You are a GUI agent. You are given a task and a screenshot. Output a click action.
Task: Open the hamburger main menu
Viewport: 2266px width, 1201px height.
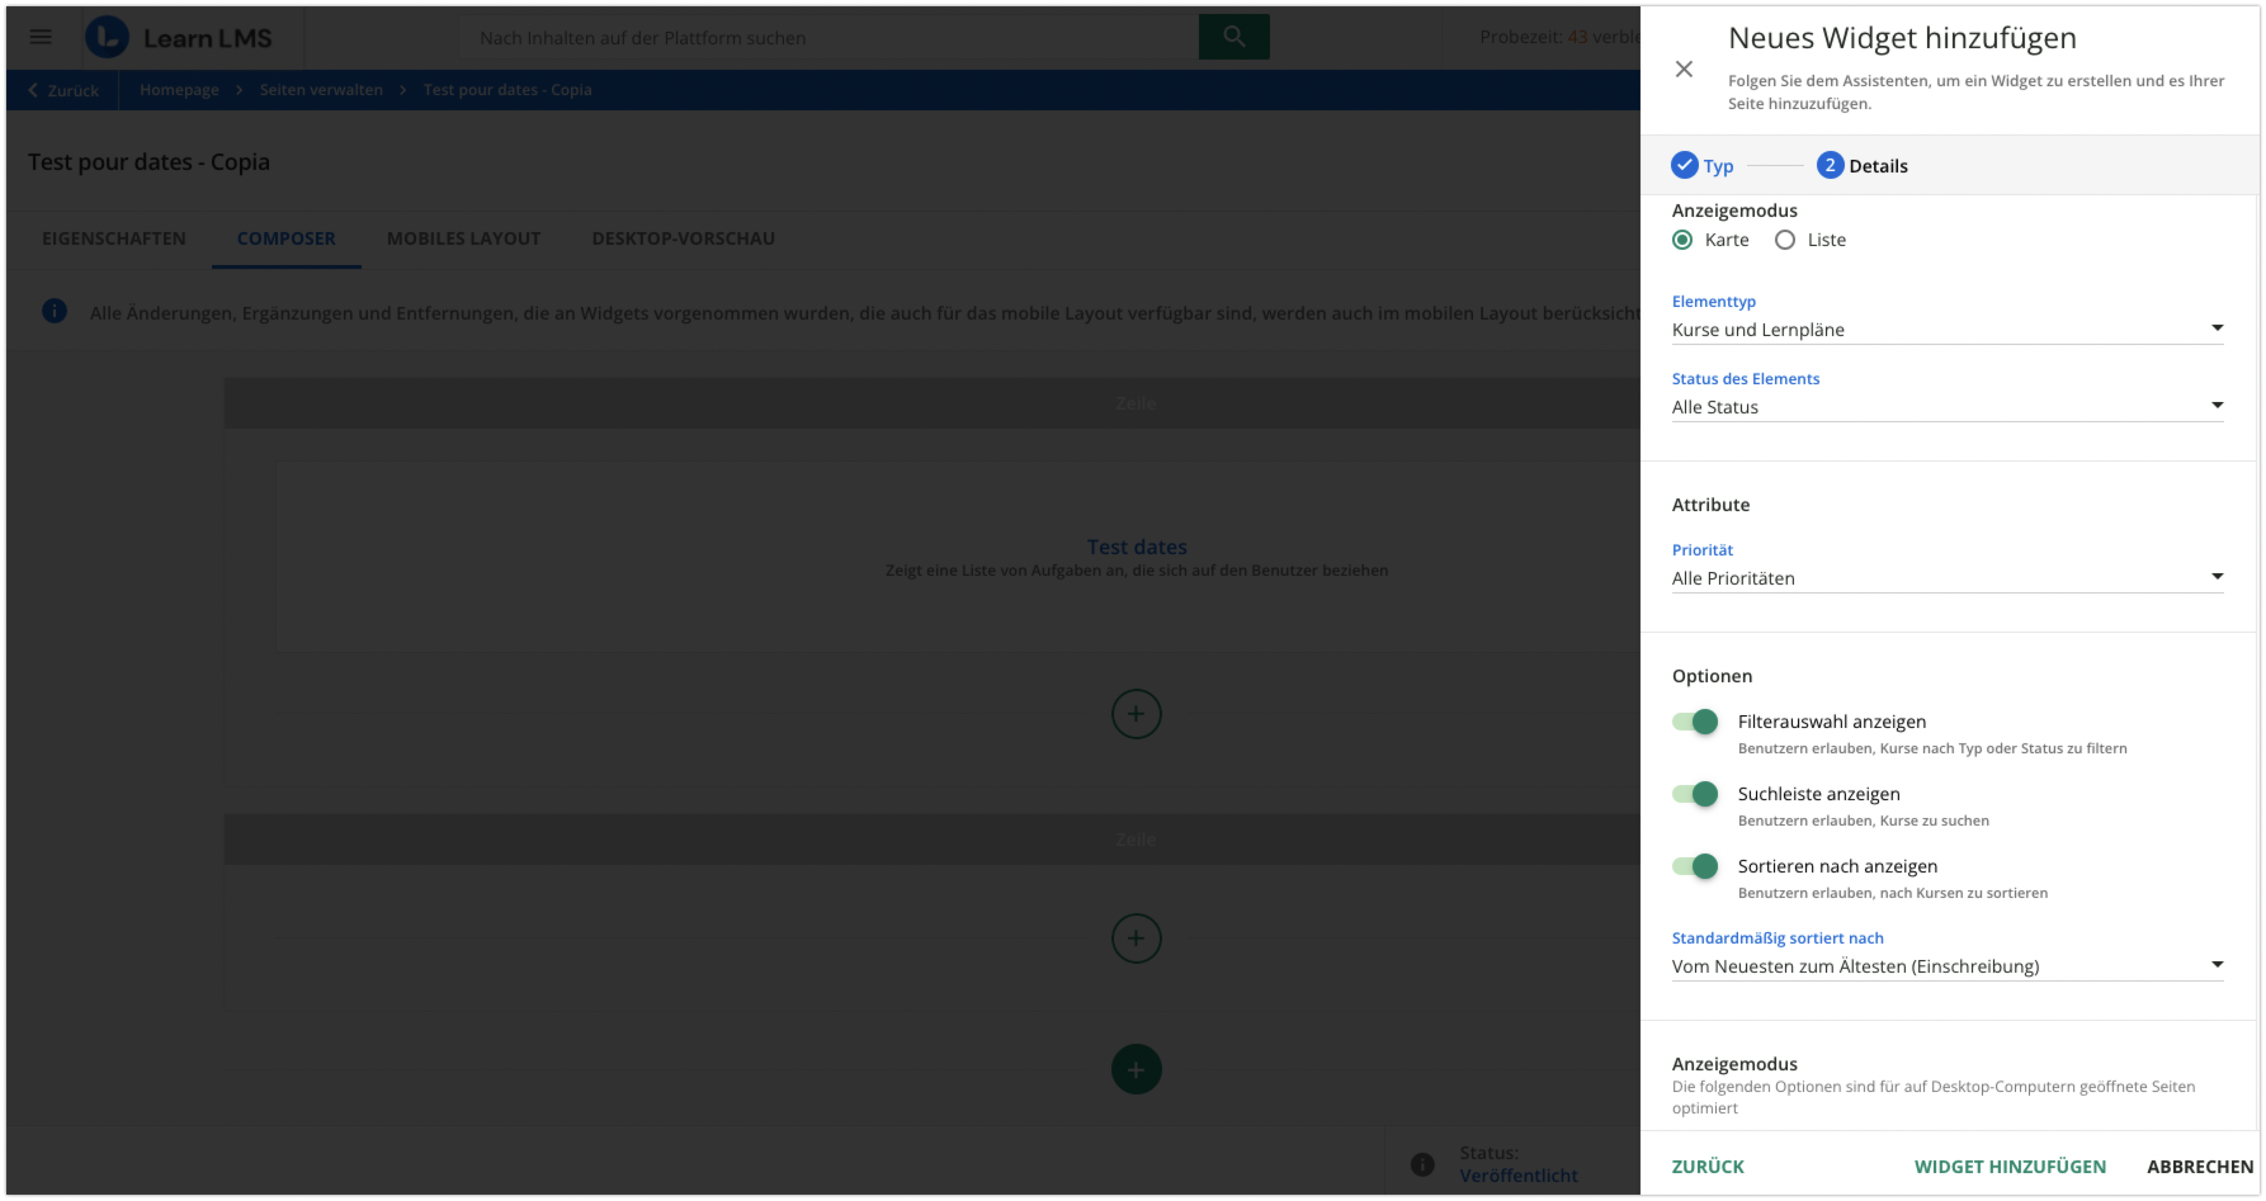(x=41, y=37)
